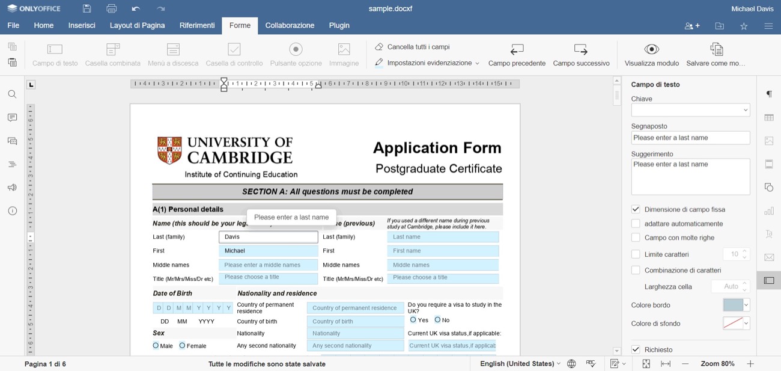This screenshot has width=781, height=371.
Task: Open the Comments panel in left sidebar
Action: pos(12,118)
